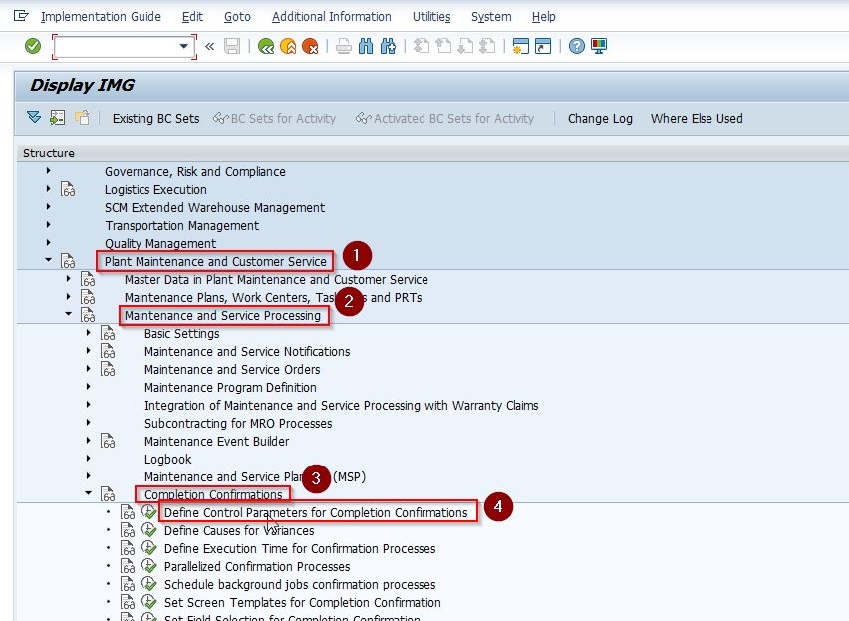Open the System menu
Screen dimensions: 849x621
[491, 17]
